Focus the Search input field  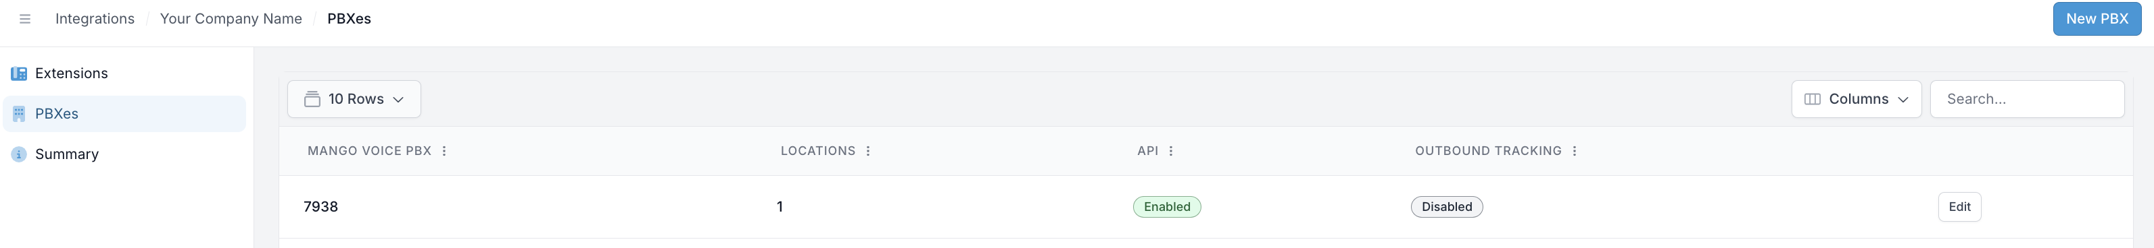click(x=2027, y=99)
